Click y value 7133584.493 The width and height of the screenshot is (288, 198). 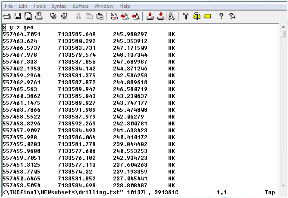pyautogui.click(x=77, y=130)
